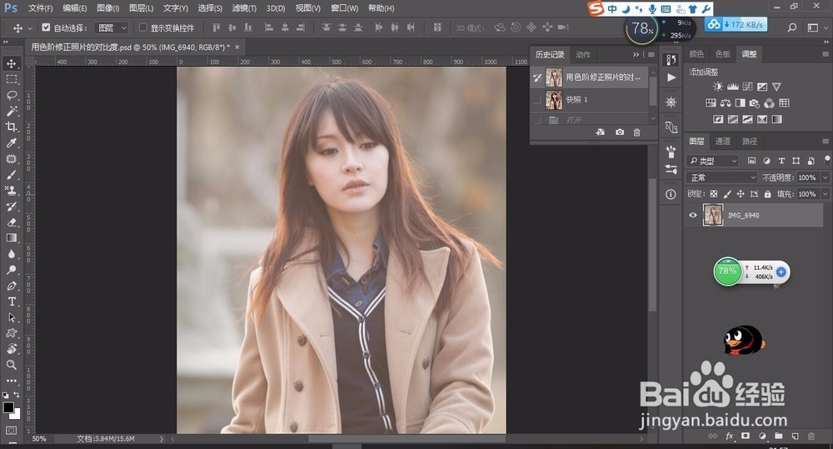The width and height of the screenshot is (833, 449).
Task: Open the 文件(F) menu
Action: tap(40, 8)
